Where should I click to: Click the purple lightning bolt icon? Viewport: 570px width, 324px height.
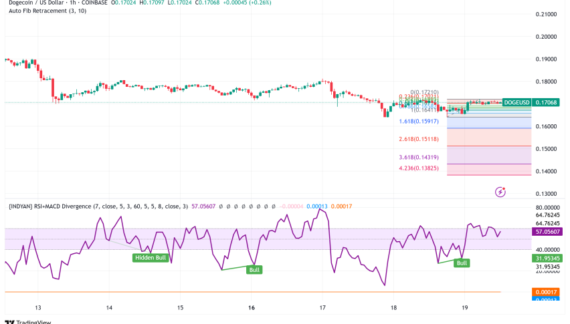coord(500,192)
